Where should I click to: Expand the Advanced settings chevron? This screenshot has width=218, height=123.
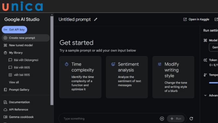coord(205,95)
